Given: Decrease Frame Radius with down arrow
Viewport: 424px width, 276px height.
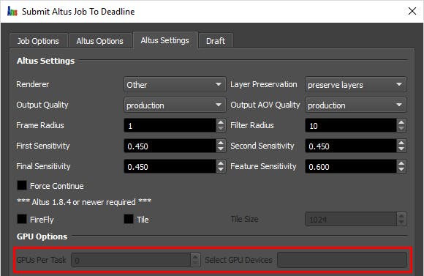Looking at the screenshot, I should click(221, 129).
